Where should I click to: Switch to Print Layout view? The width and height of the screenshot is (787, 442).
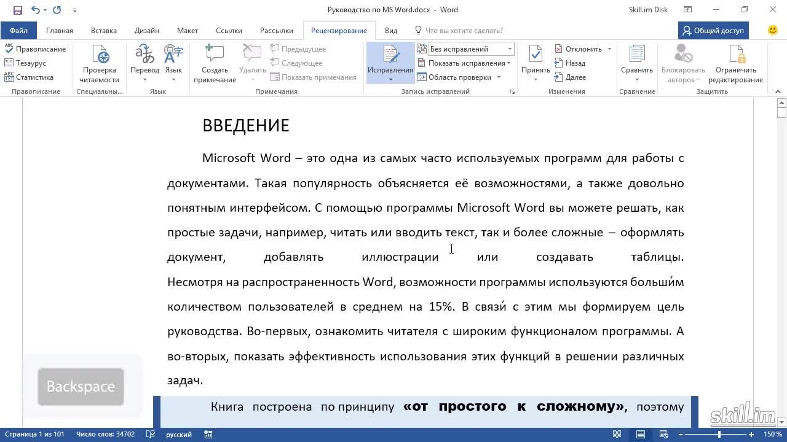coord(641,435)
